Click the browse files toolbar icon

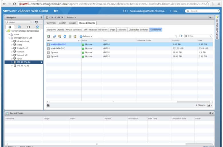(x=60, y=36)
